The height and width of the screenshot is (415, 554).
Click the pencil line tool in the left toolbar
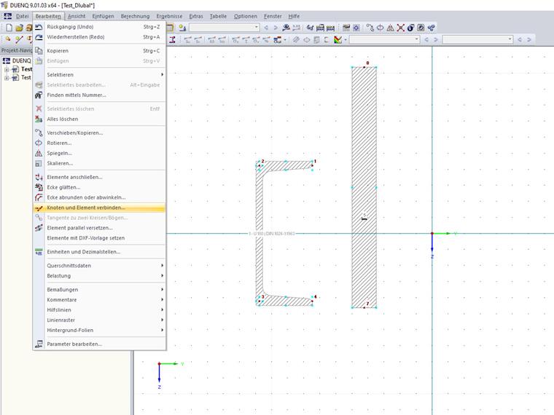[19, 39]
